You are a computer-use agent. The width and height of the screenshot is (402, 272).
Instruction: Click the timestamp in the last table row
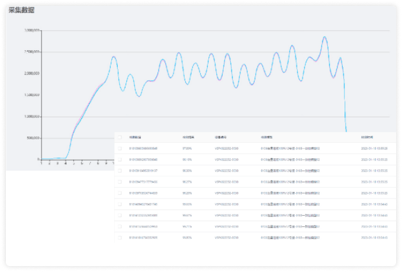[x=374, y=238]
